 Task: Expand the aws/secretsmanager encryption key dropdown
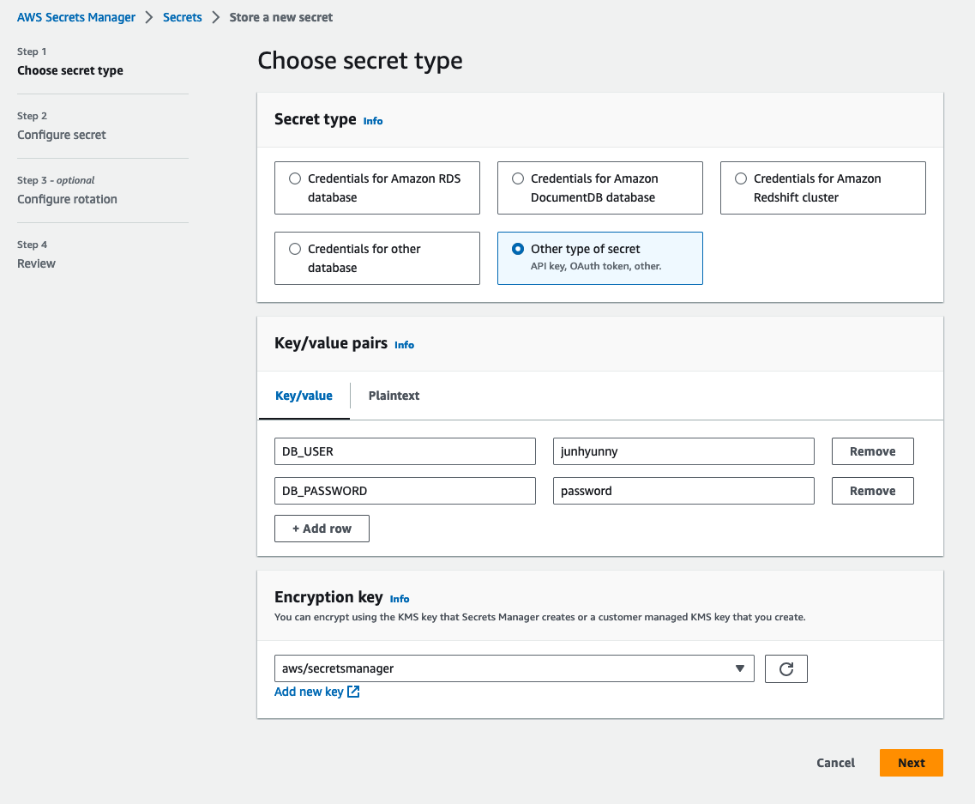coord(514,668)
